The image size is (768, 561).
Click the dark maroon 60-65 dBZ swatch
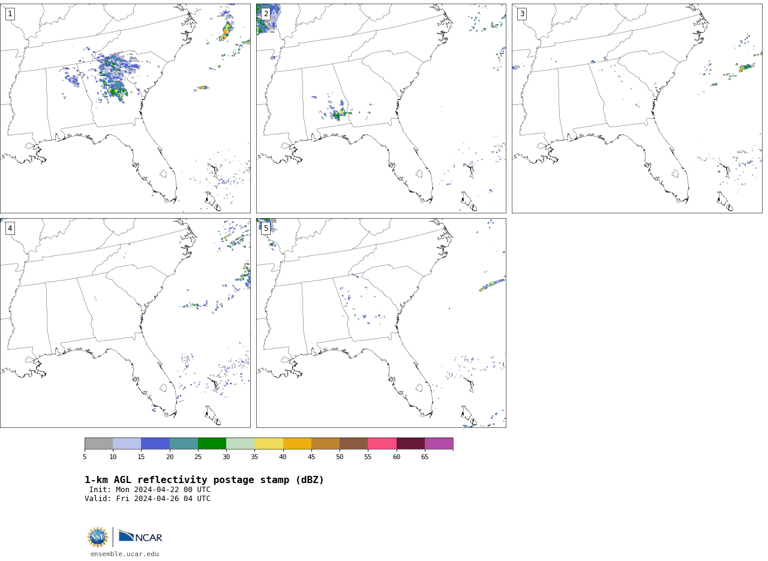click(x=410, y=444)
